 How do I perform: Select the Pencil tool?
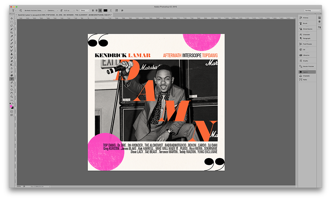point(12,44)
